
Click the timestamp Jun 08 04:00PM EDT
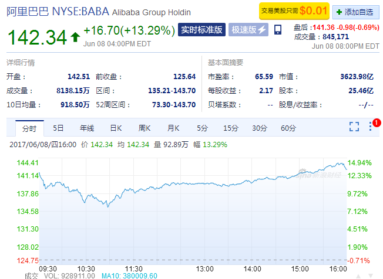point(117,44)
